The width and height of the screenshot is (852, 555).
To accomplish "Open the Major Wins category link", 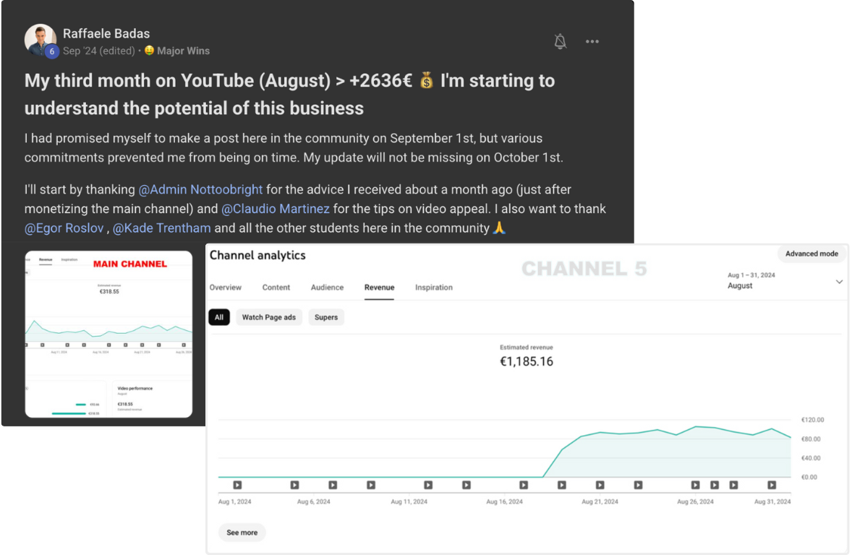I will pos(177,51).
